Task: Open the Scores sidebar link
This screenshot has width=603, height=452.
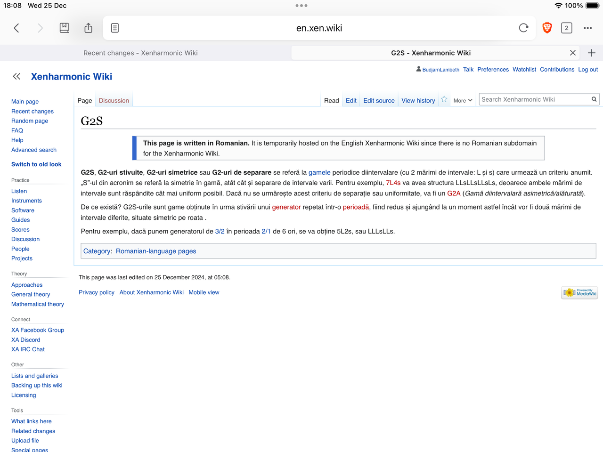Action: coord(20,230)
